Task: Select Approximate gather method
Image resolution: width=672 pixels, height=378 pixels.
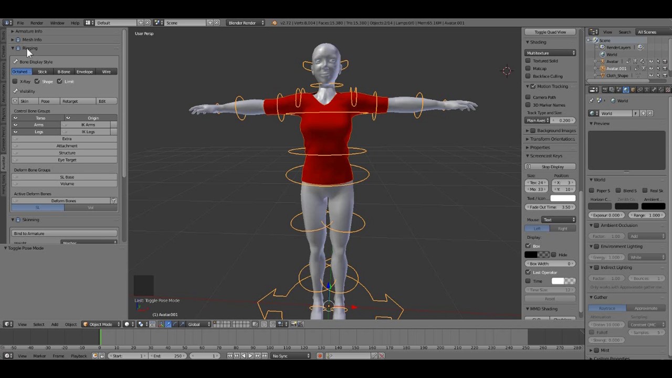Action: [646, 308]
